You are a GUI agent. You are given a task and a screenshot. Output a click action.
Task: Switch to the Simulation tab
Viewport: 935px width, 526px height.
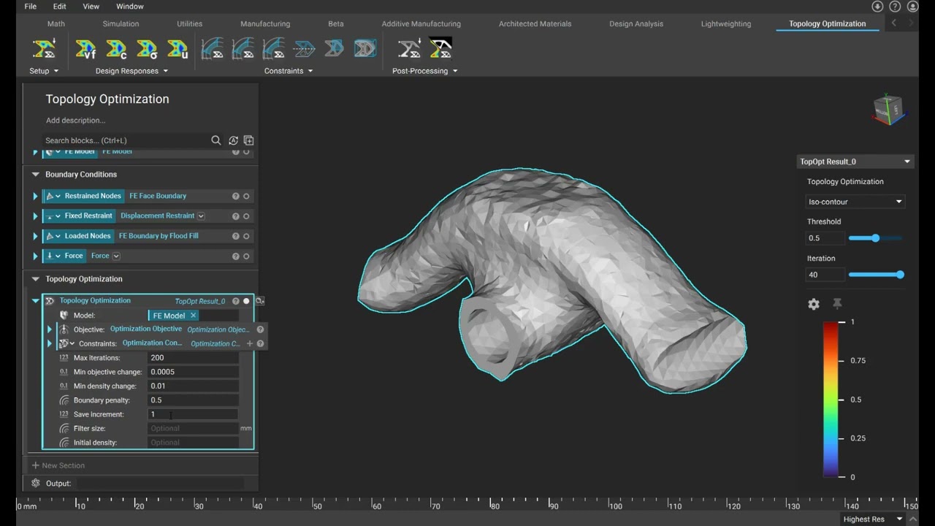[121, 23]
